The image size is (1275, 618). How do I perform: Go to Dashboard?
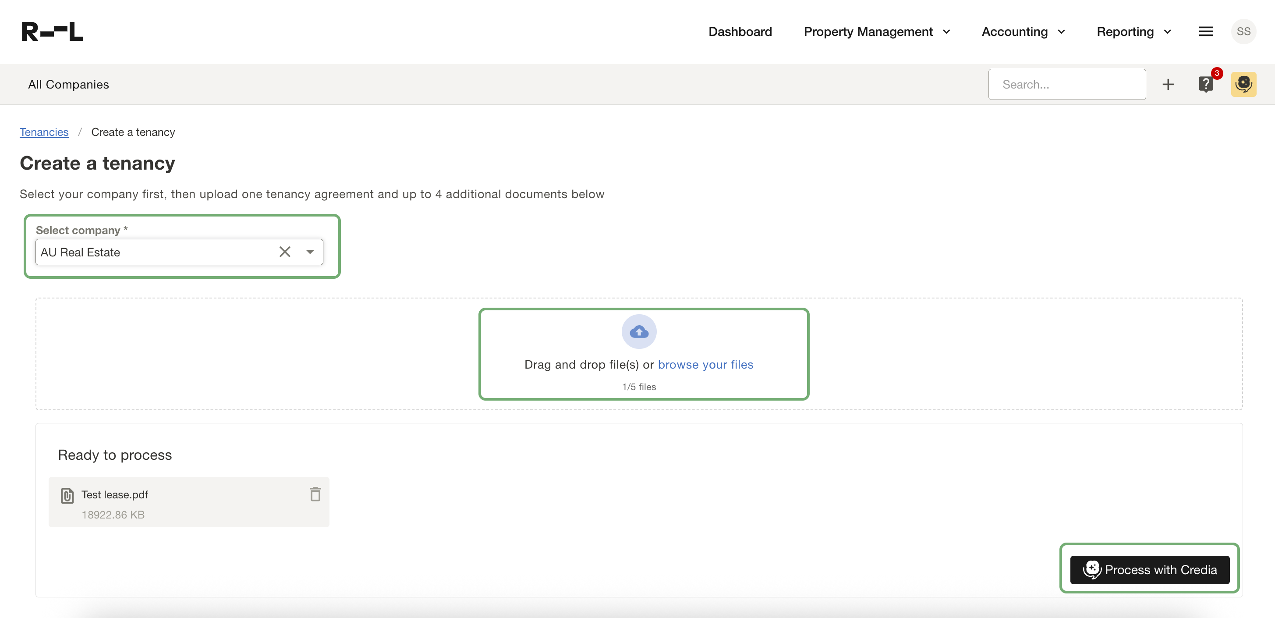click(740, 32)
